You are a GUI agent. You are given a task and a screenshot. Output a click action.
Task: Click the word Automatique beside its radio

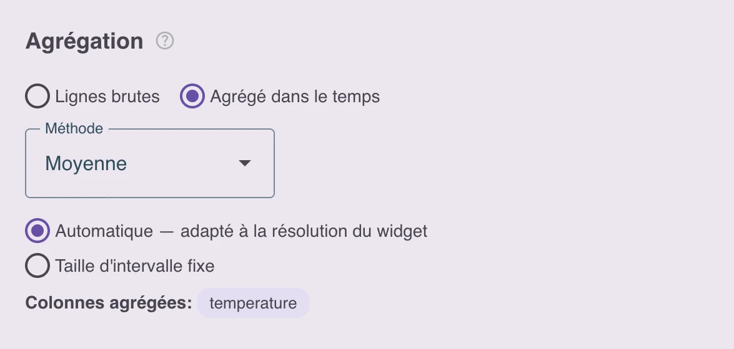point(104,231)
